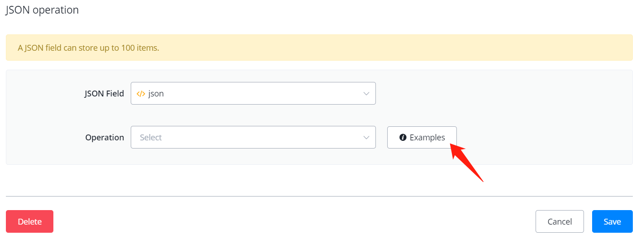
Task: Click the orange code icon beside json
Action: (x=141, y=94)
